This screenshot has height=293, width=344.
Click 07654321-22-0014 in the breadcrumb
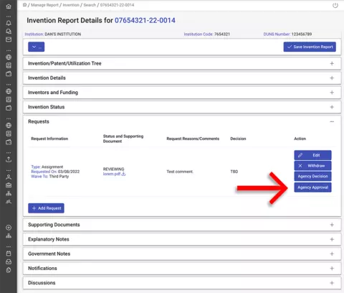tap(117, 5)
